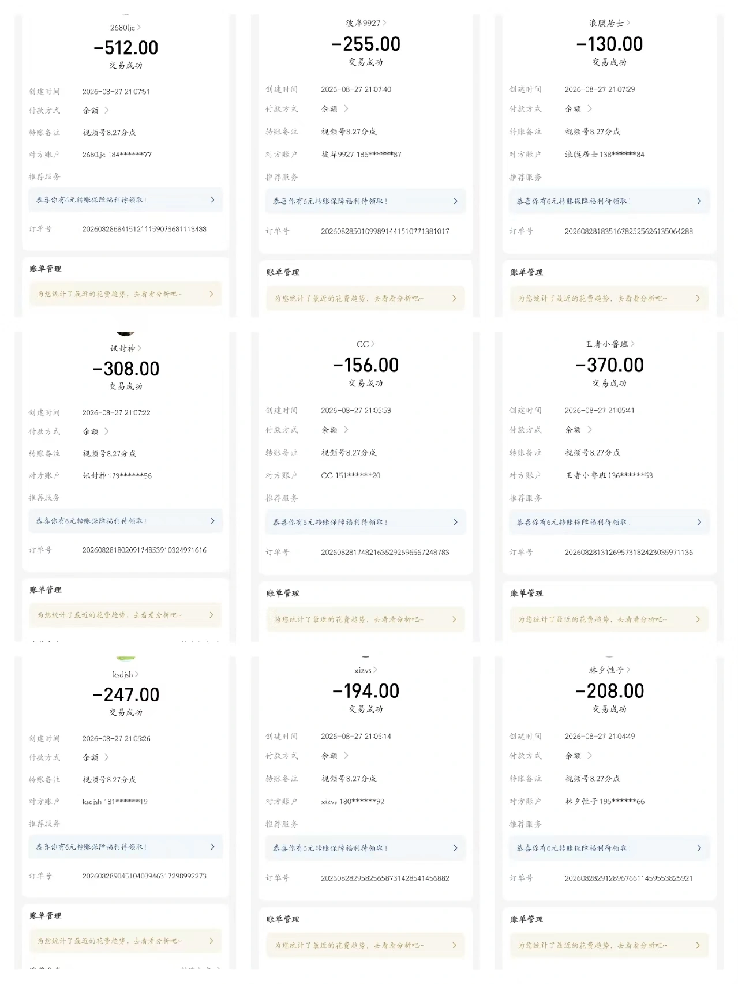The height and width of the screenshot is (984, 738).
Task: Open 6元转账保障福利 banner in -308.00 transaction
Action: coord(126,521)
